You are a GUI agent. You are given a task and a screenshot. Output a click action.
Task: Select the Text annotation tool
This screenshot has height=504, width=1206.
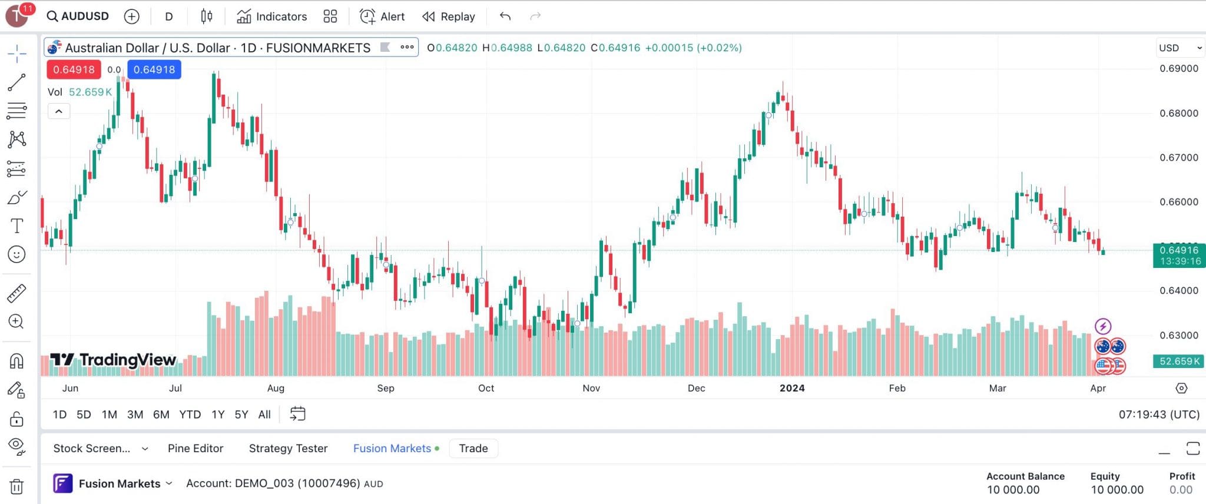(x=16, y=226)
